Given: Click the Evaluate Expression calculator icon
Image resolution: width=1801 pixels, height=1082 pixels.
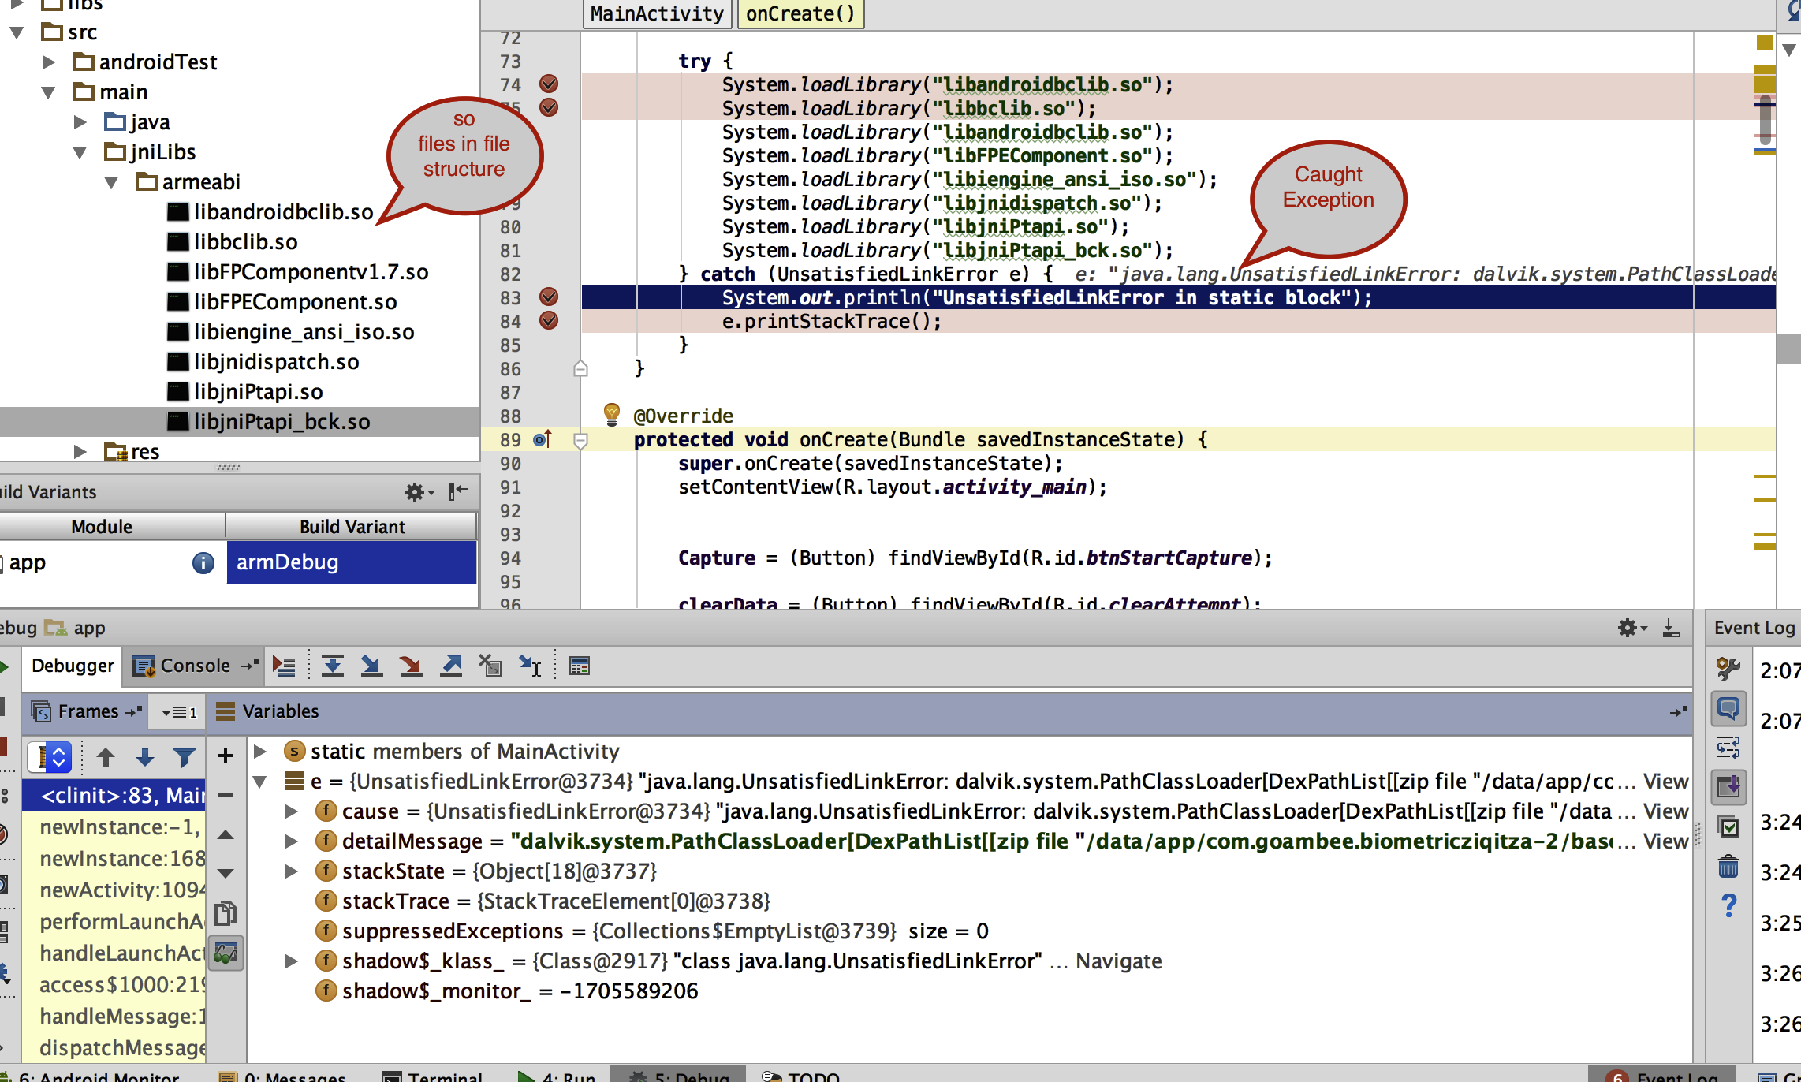Looking at the screenshot, I should (580, 666).
